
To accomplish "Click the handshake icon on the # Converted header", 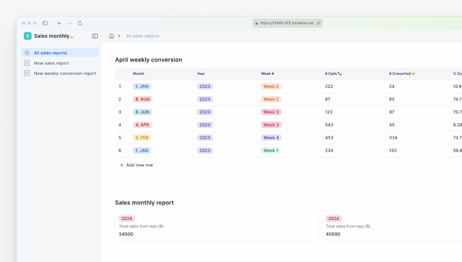I will coord(413,73).
